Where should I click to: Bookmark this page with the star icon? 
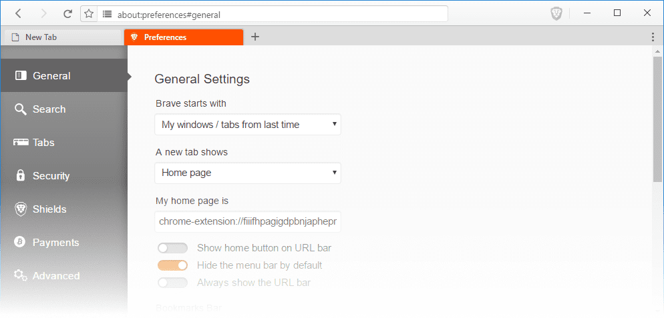click(88, 13)
